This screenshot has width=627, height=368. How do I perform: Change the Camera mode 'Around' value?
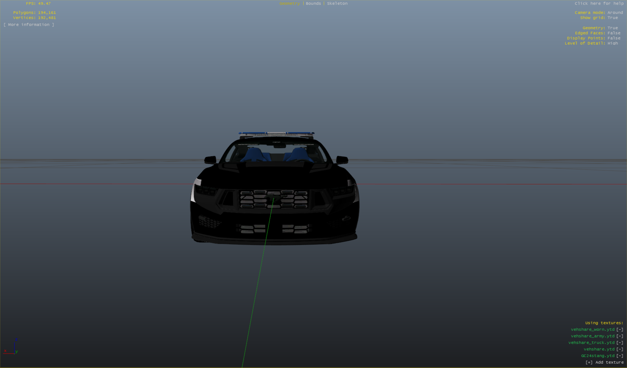coord(615,13)
